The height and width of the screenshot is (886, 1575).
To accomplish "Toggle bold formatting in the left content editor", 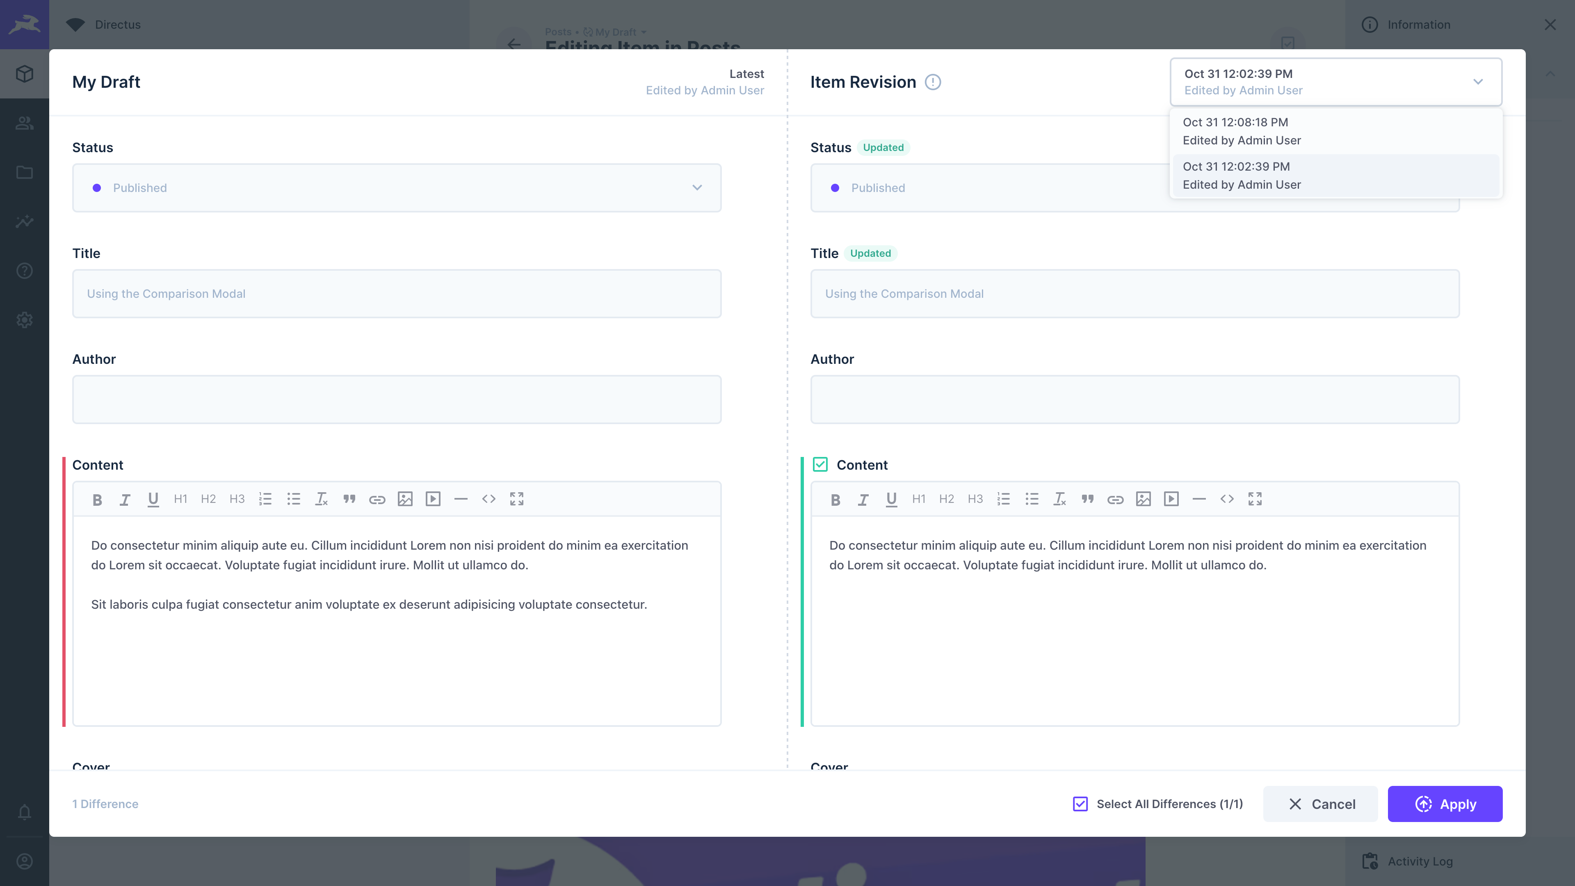I will tap(97, 499).
